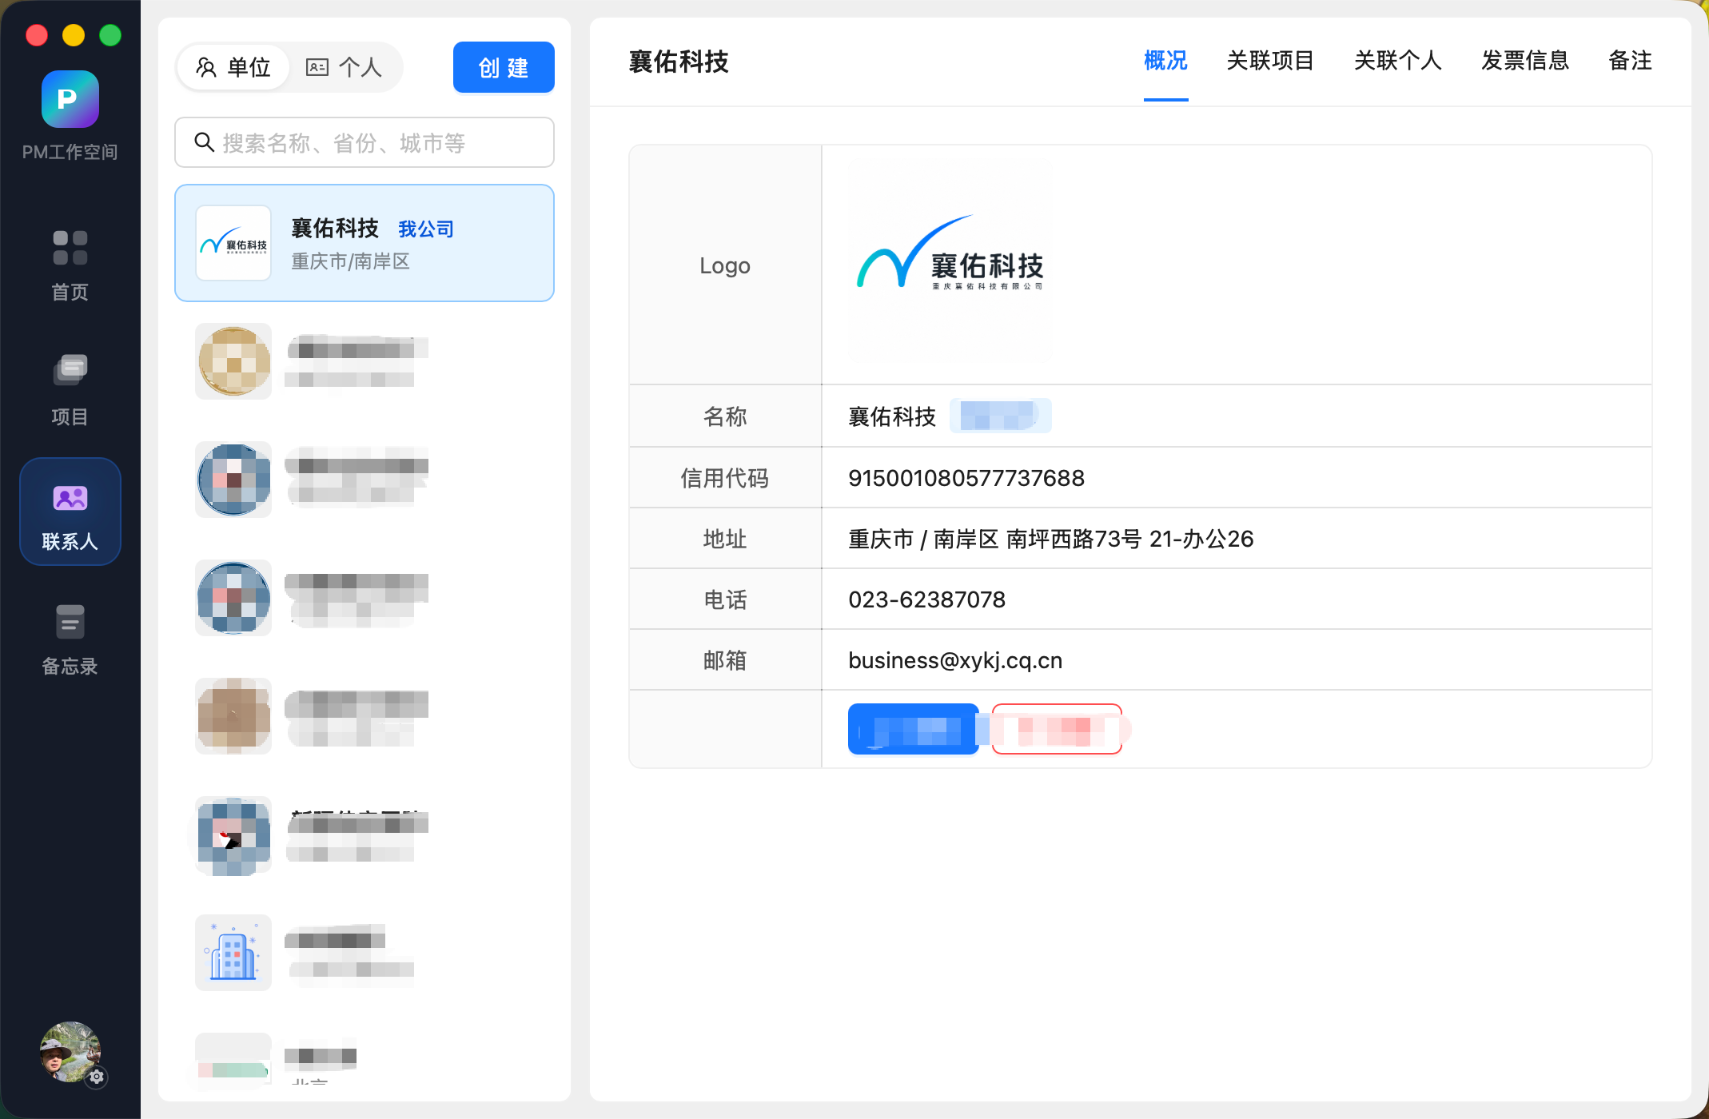Open the 概况 tab
Image resolution: width=1709 pixels, height=1119 pixels.
[x=1165, y=61]
